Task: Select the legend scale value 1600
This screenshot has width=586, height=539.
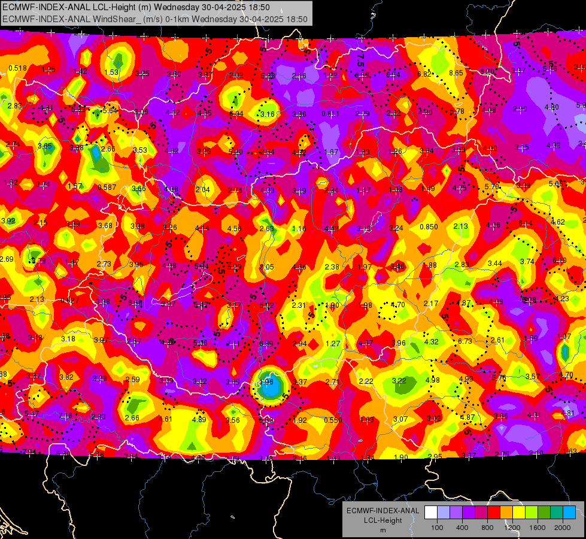Action: tap(538, 528)
